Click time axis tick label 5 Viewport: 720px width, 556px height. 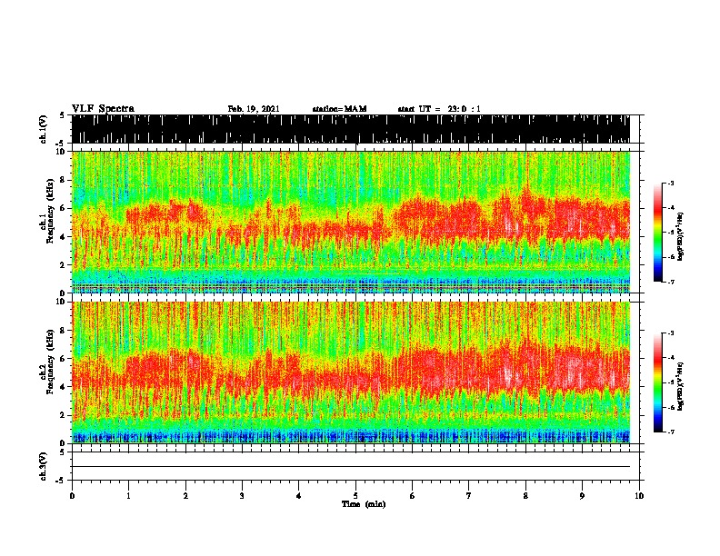(355, 495)
